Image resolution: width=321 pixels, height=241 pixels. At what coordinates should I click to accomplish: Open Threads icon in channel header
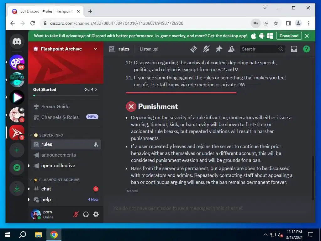[x=194, y=49]
